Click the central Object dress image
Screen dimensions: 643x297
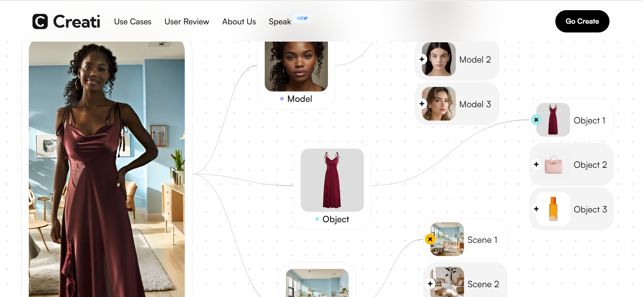click(332, 180)
